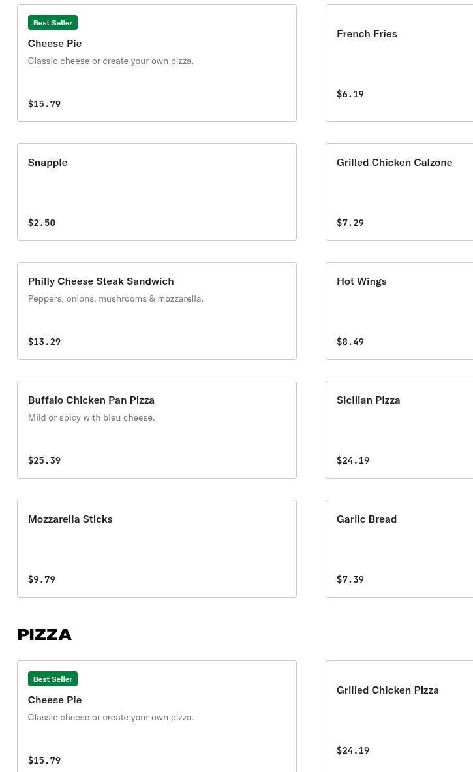Viewport: 473px width, 772px height.
Task: Click the PIZZA section heading
Action: tap(44, 635)
